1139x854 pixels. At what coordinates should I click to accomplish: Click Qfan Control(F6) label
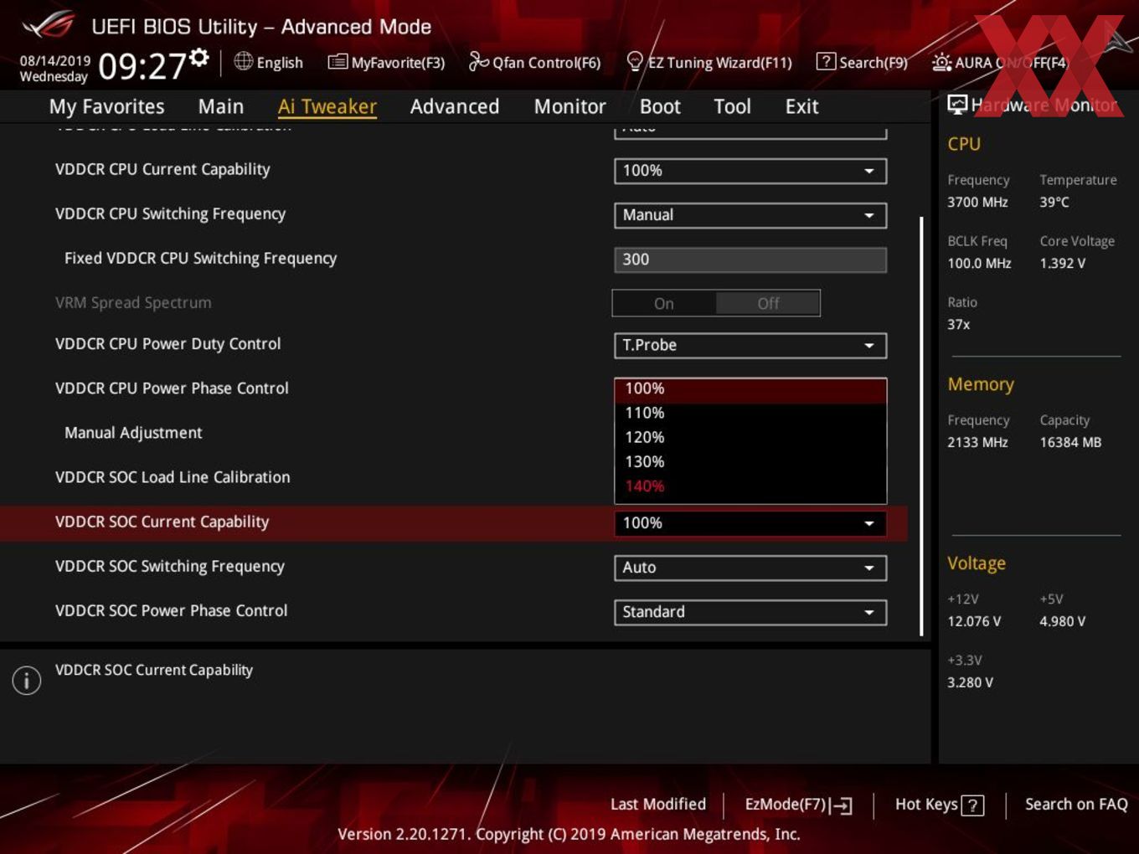click(x=546, y=63)
